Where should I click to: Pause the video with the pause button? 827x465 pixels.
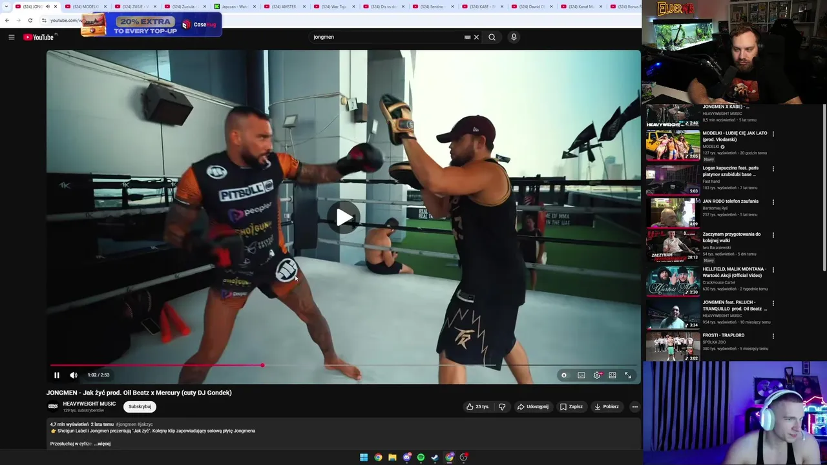pyautogui.click(x=56, y=375)
